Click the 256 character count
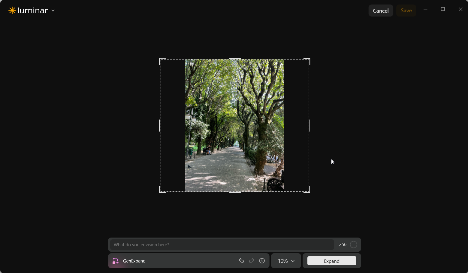Viewport: 468px width, 273px height. pyautogui.click(x=343, y=244)
